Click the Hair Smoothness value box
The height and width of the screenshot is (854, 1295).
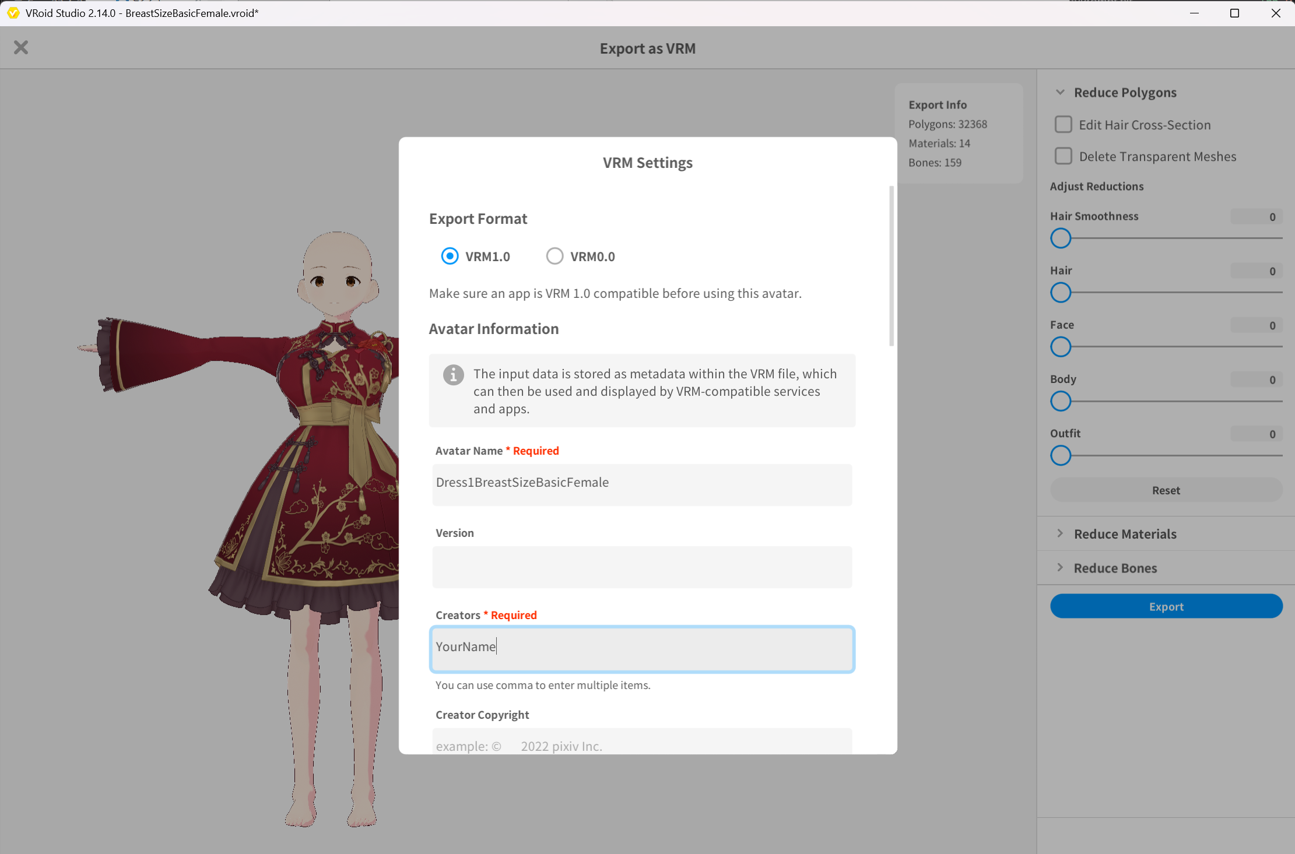(x=1256, y=217)
